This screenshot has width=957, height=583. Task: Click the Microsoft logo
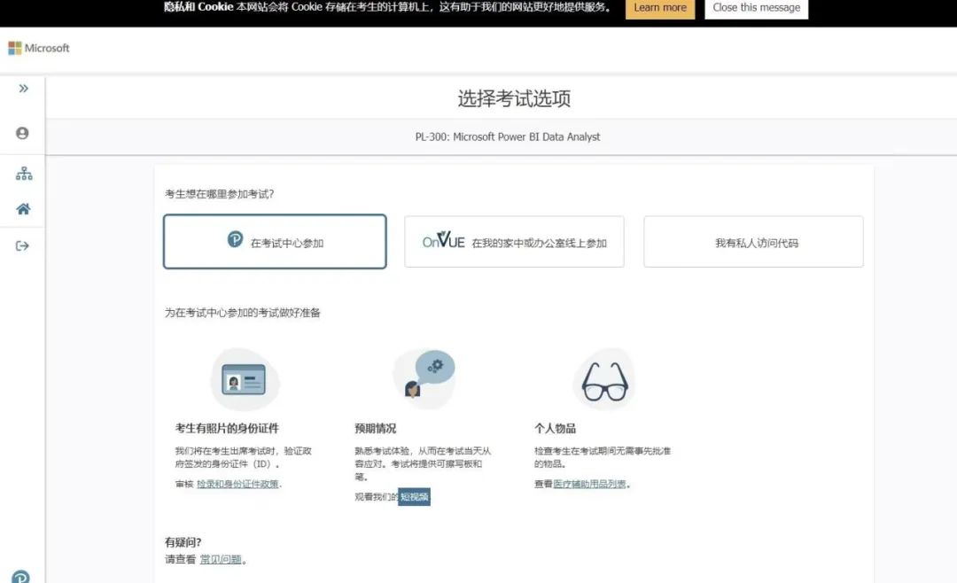[38, 48]
